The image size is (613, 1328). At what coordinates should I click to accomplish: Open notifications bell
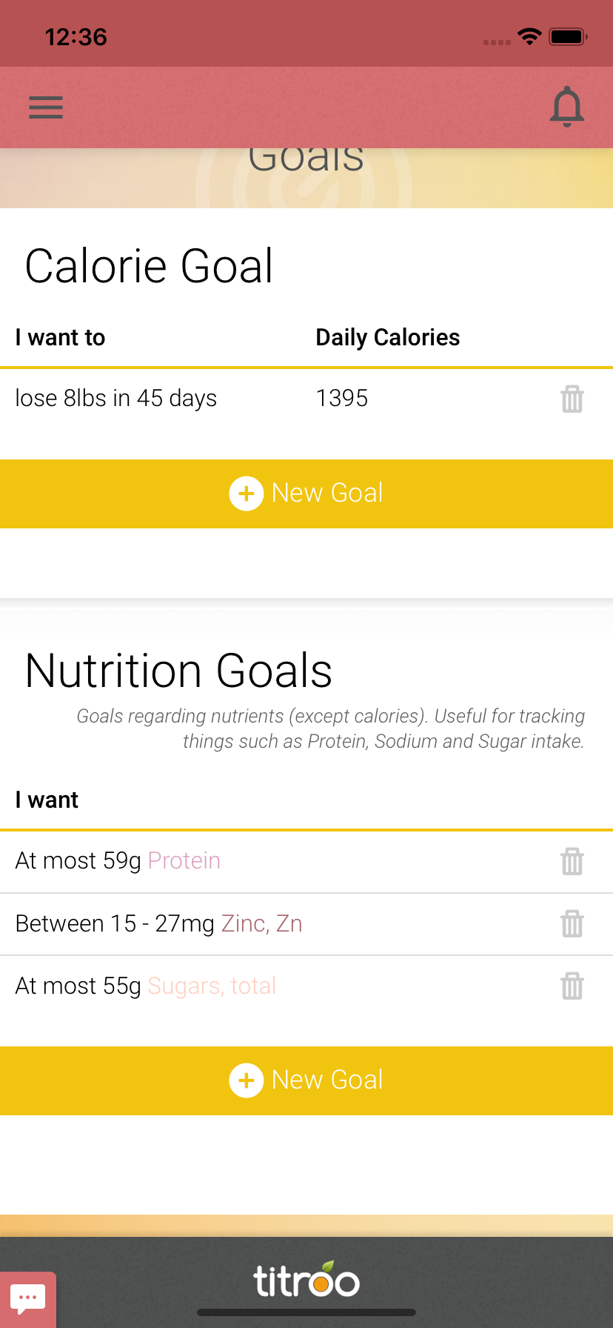pos(567,107)
